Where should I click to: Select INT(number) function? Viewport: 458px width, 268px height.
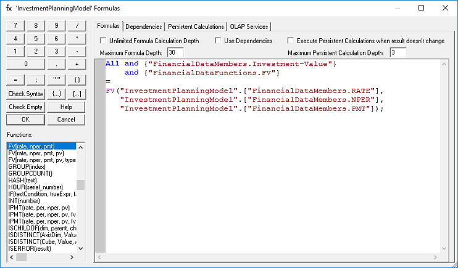pos(42,201)
